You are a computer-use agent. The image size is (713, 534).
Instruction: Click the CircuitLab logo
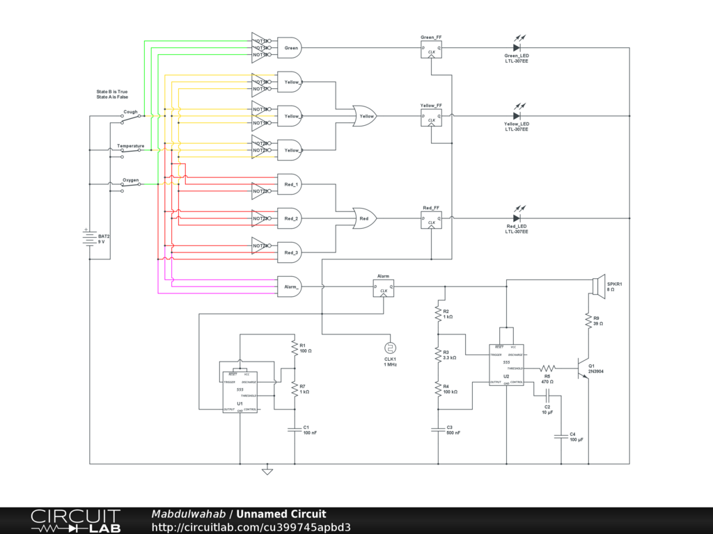(75, 521)
